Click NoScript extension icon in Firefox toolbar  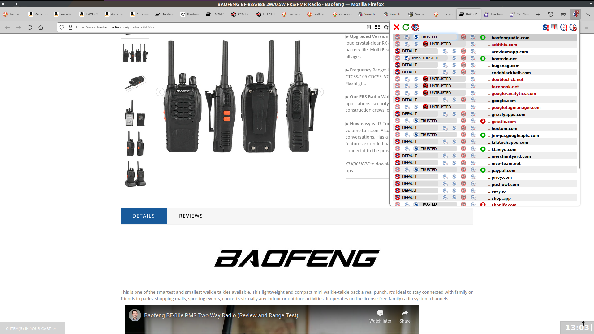click(x=576, y=14)
